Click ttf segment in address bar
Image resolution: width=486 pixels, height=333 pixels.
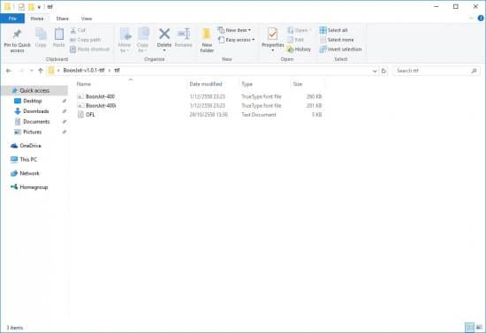point(118,71)
